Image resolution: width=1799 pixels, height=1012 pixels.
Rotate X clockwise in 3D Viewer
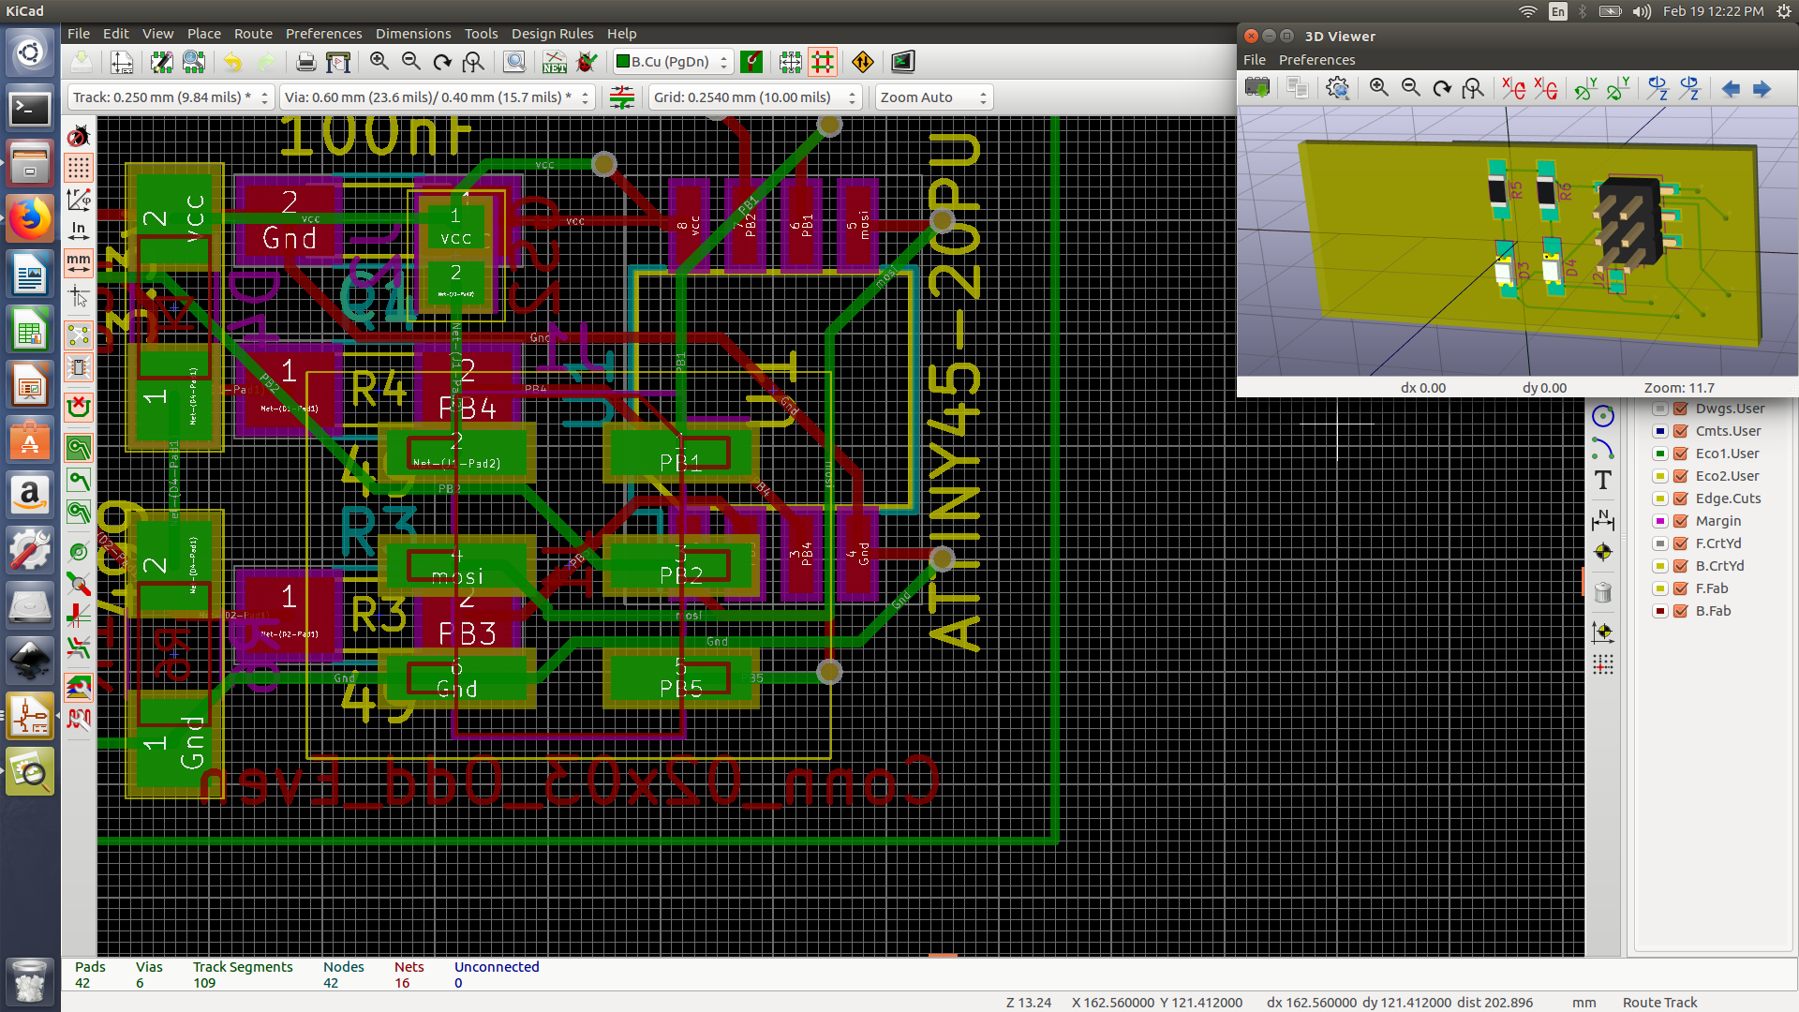click(x=1513, y=88)
